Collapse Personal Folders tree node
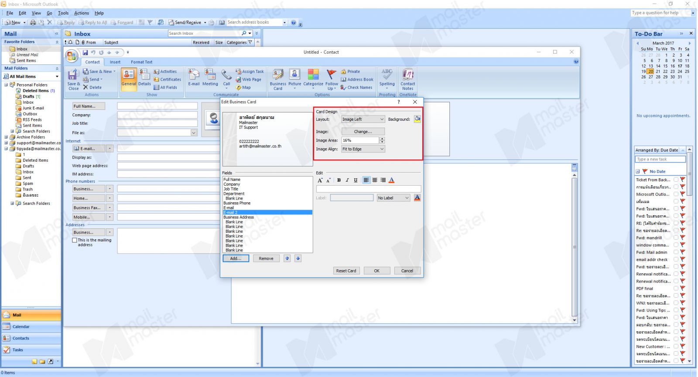Viewport: 698px width, 377px height. tap(6, 85)
